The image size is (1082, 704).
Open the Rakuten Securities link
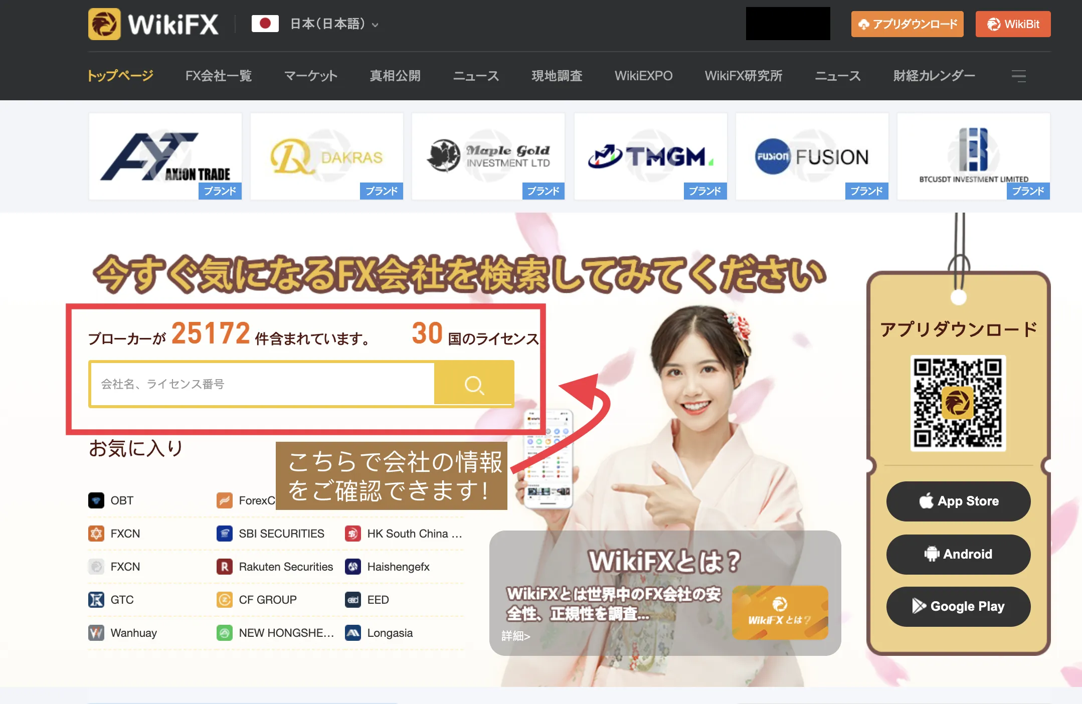click(286, 567)
